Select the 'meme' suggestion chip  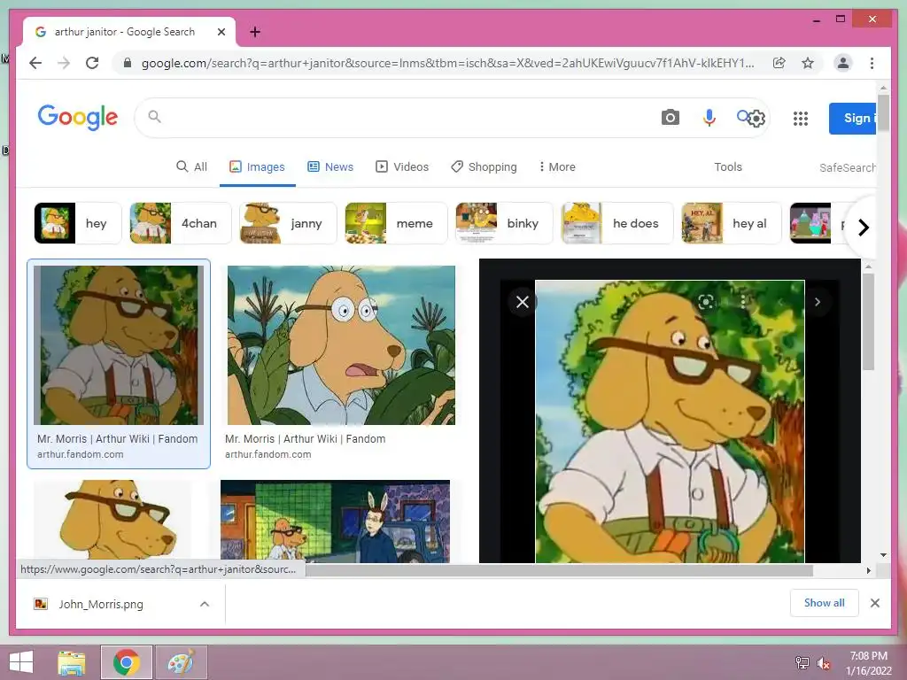tap(396, 223)
